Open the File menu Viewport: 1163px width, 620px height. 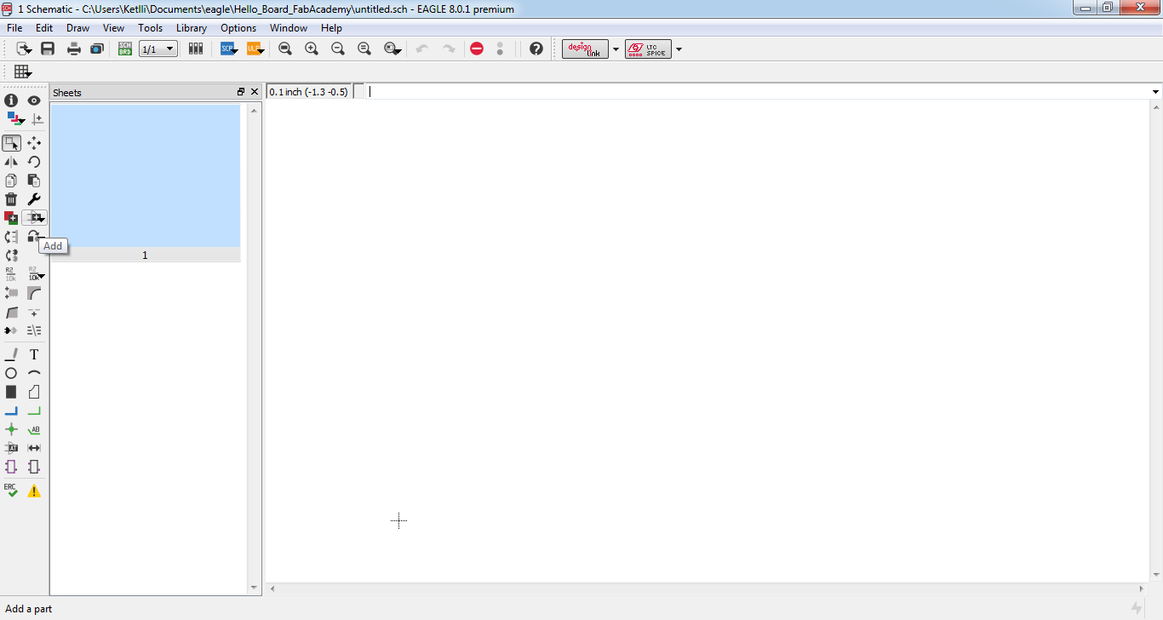14,28
